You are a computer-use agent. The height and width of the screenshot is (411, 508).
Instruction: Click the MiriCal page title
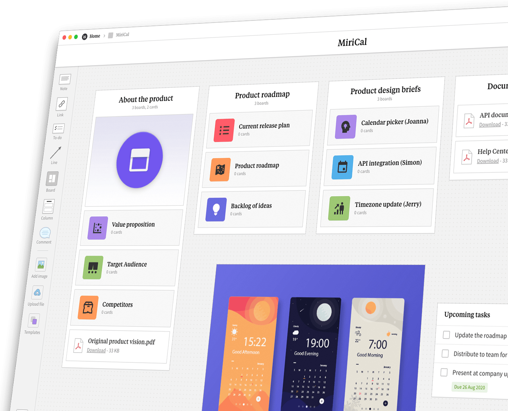click(352, 42)
